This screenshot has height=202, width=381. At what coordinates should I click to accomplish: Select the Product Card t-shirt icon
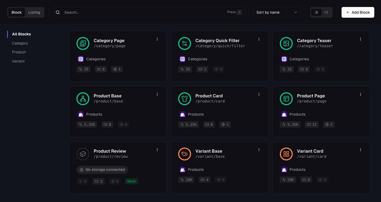click(x=185, y=99)
